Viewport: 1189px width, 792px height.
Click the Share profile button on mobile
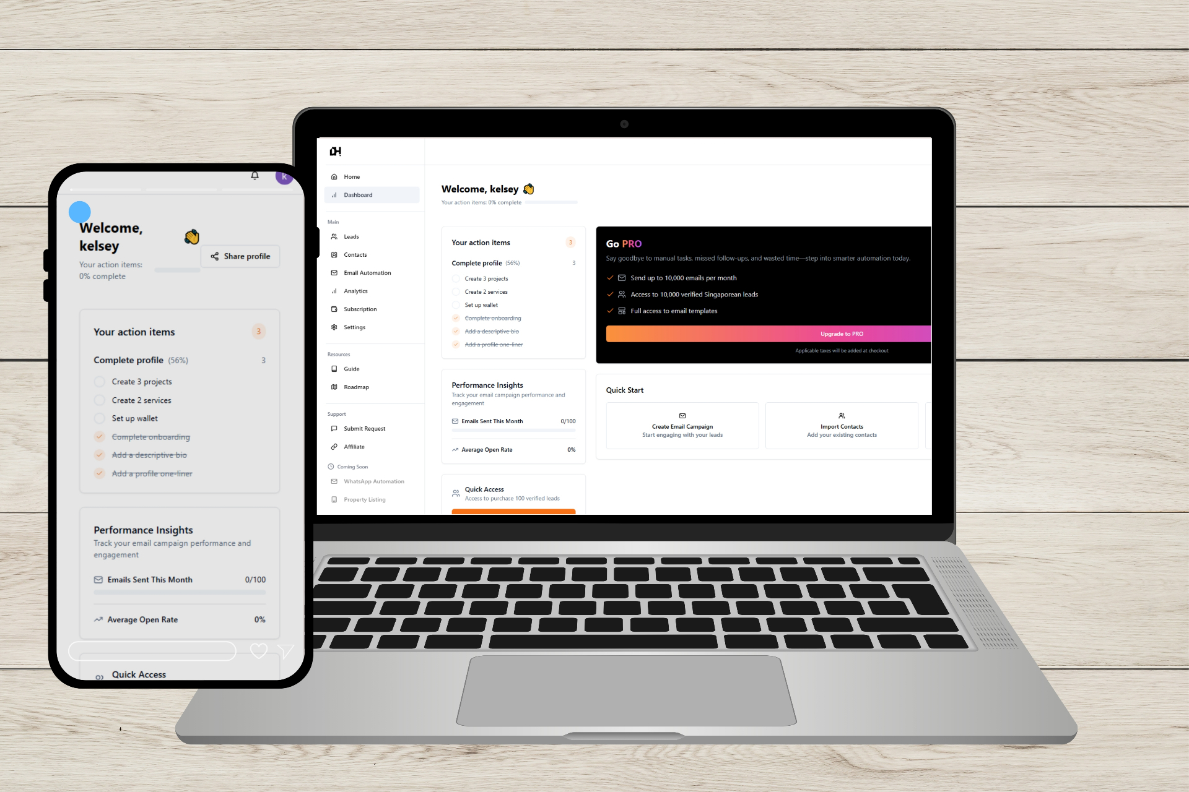tap(242, 256)
